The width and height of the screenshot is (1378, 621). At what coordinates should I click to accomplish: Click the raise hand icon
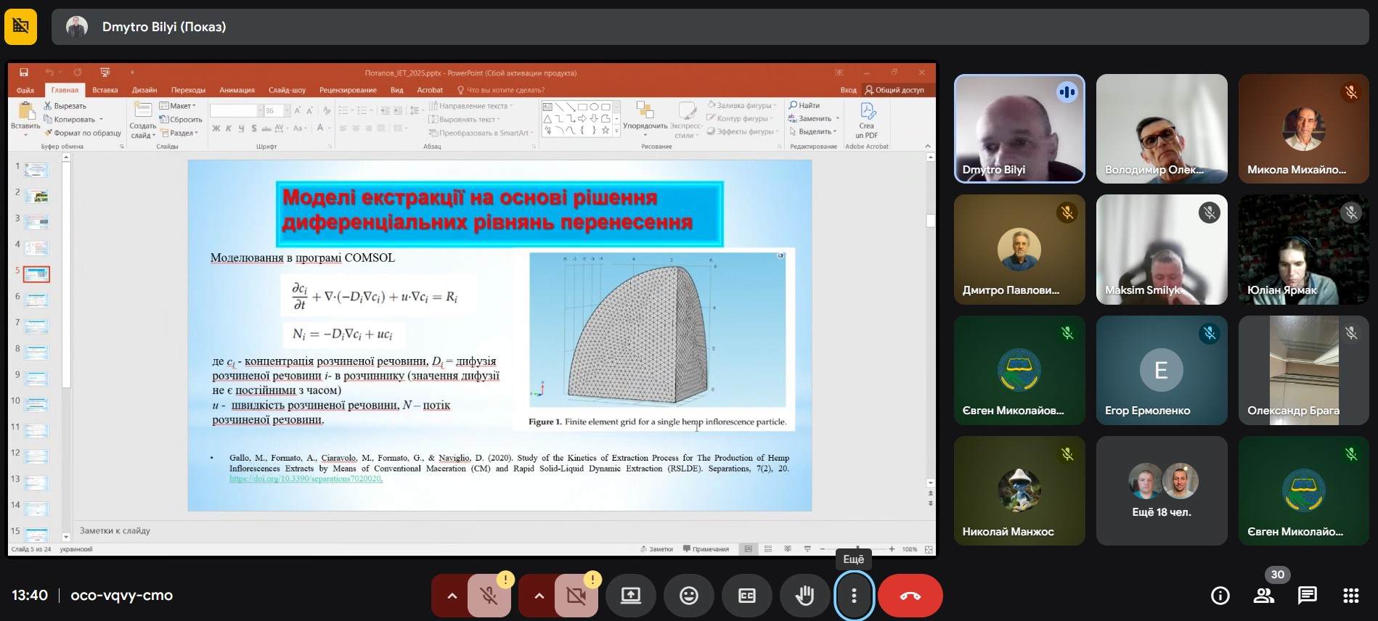(804, 596)
